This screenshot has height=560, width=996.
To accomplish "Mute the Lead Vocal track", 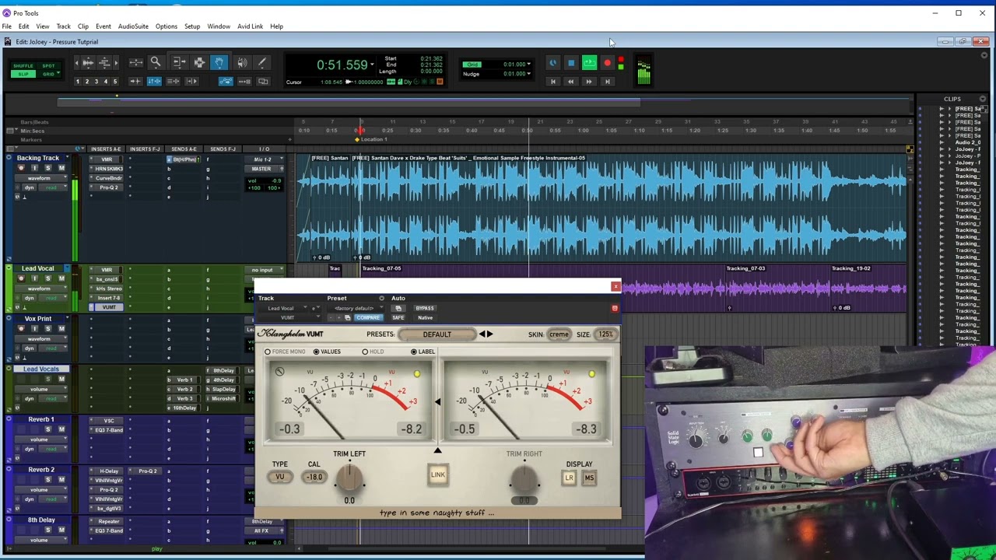I will tap(61, 278).
